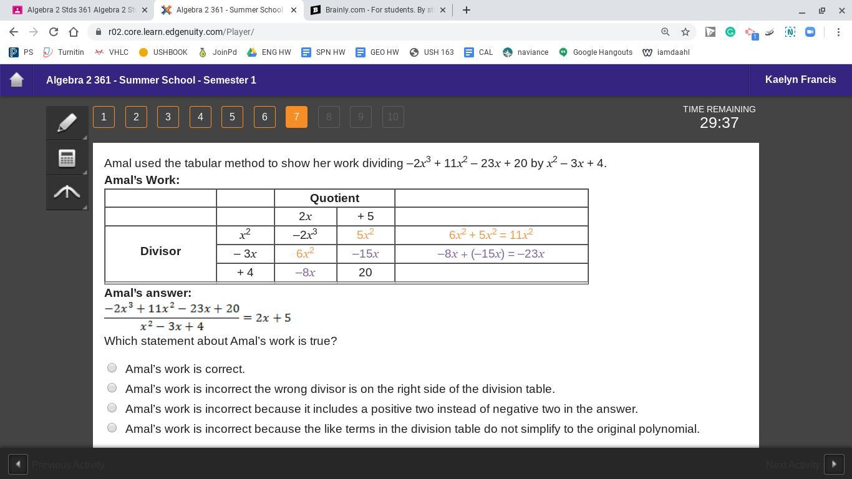Open the highlighter tool in the sidebar
The image size is (852, 479).
(67, 123)
